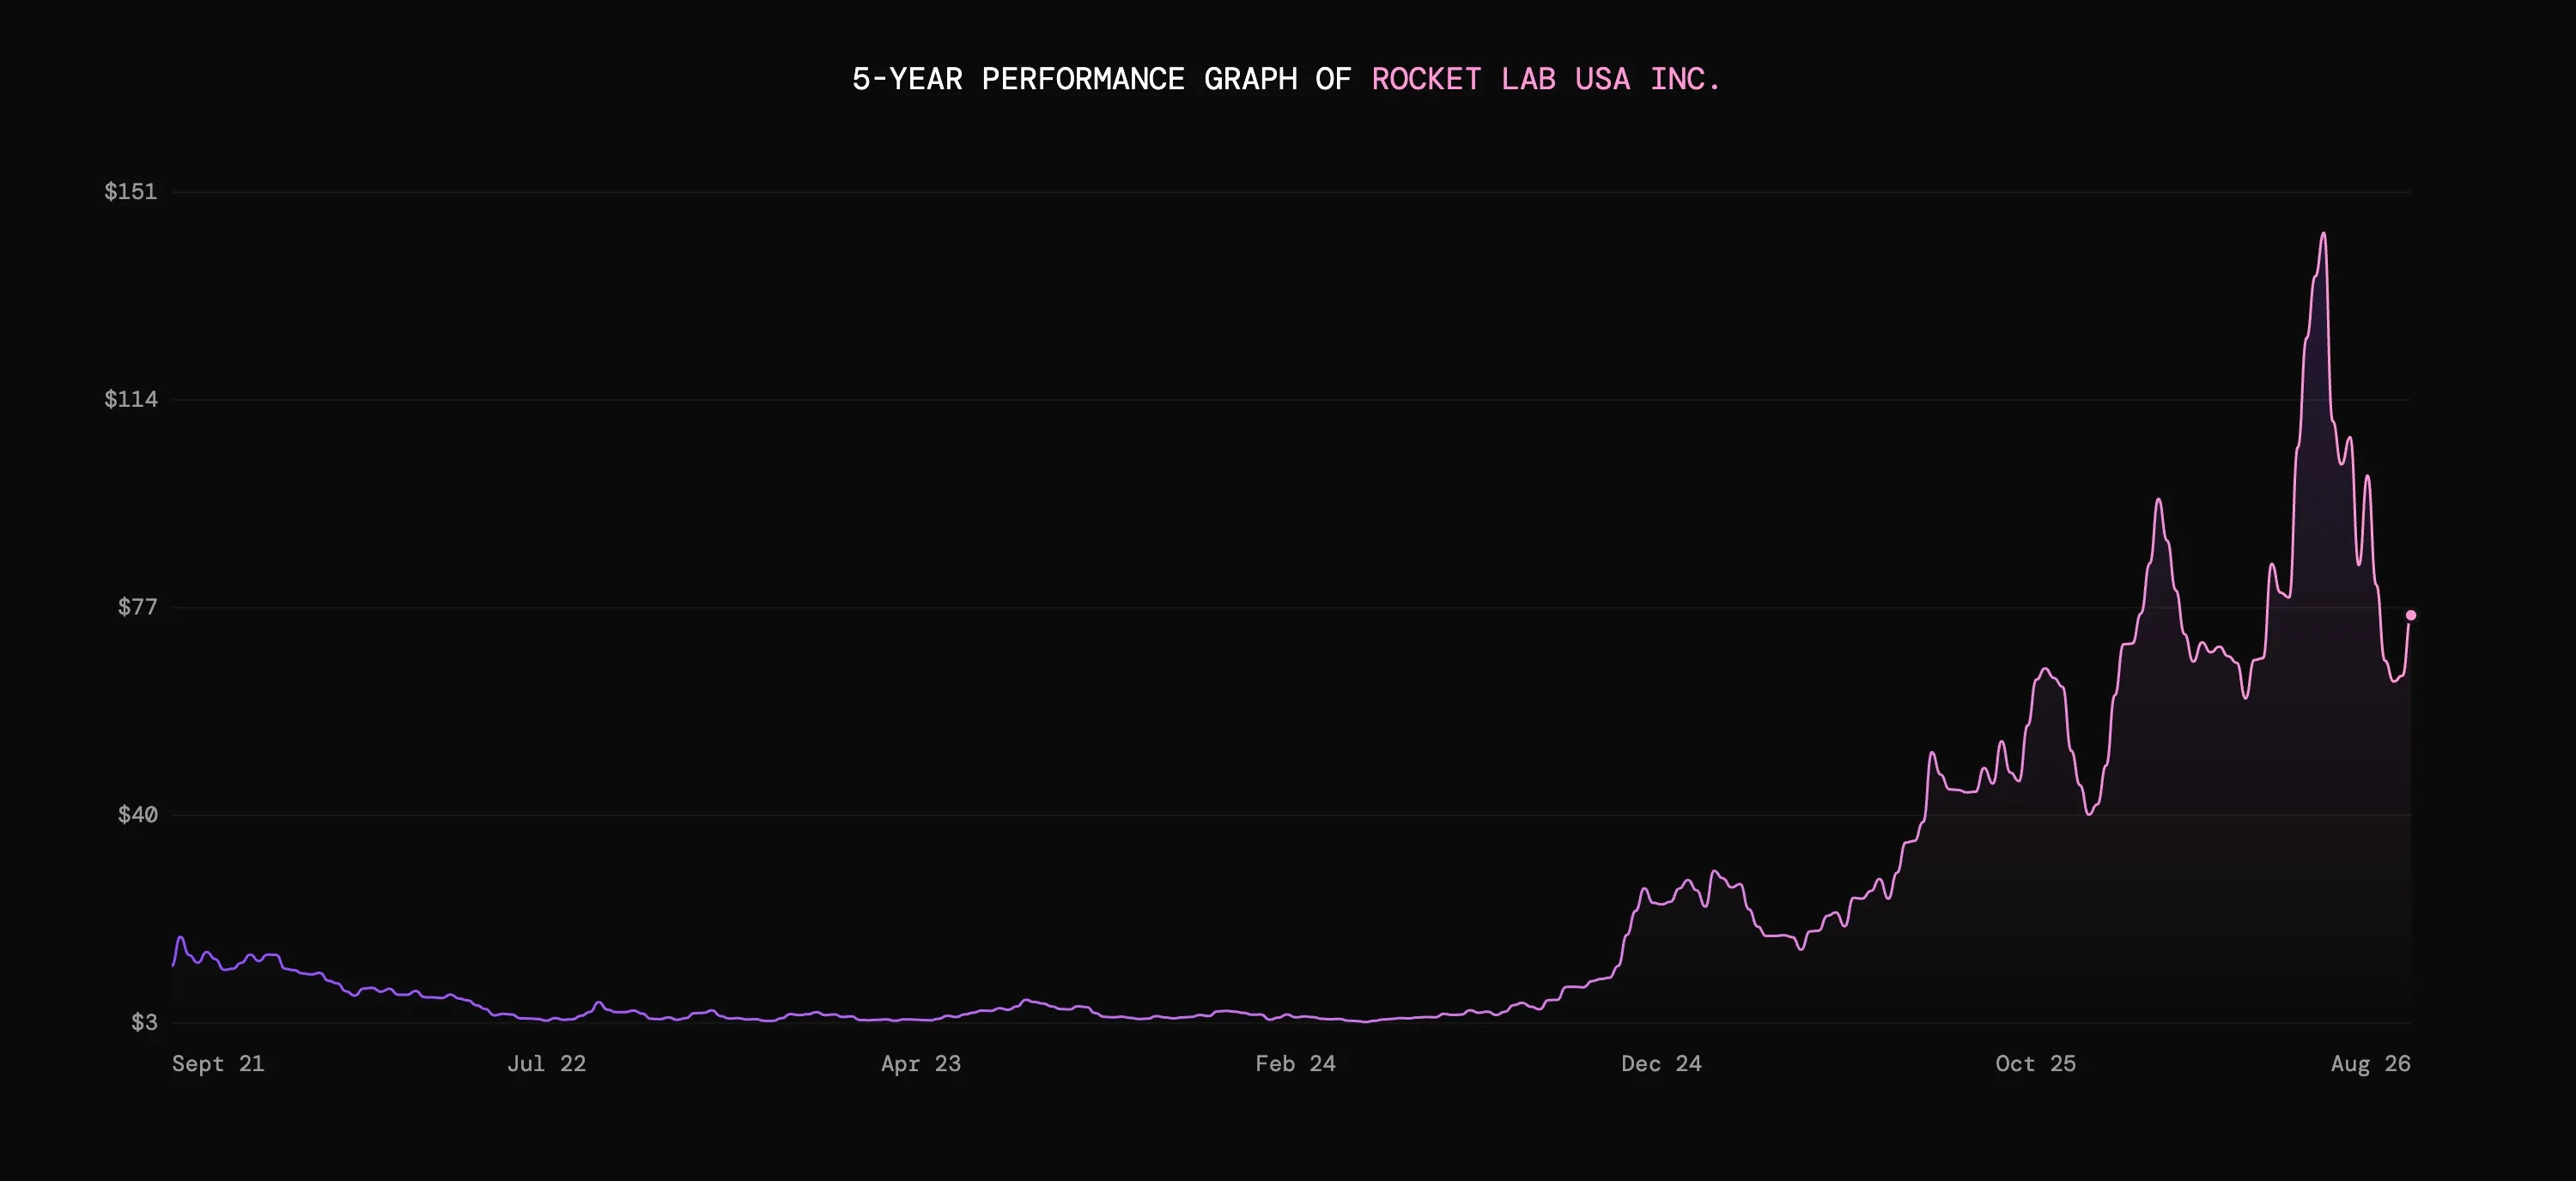Click the Aug 26 date label
Viewport: 2576px width, 1181px height.
click(x=2370, y=1063)
